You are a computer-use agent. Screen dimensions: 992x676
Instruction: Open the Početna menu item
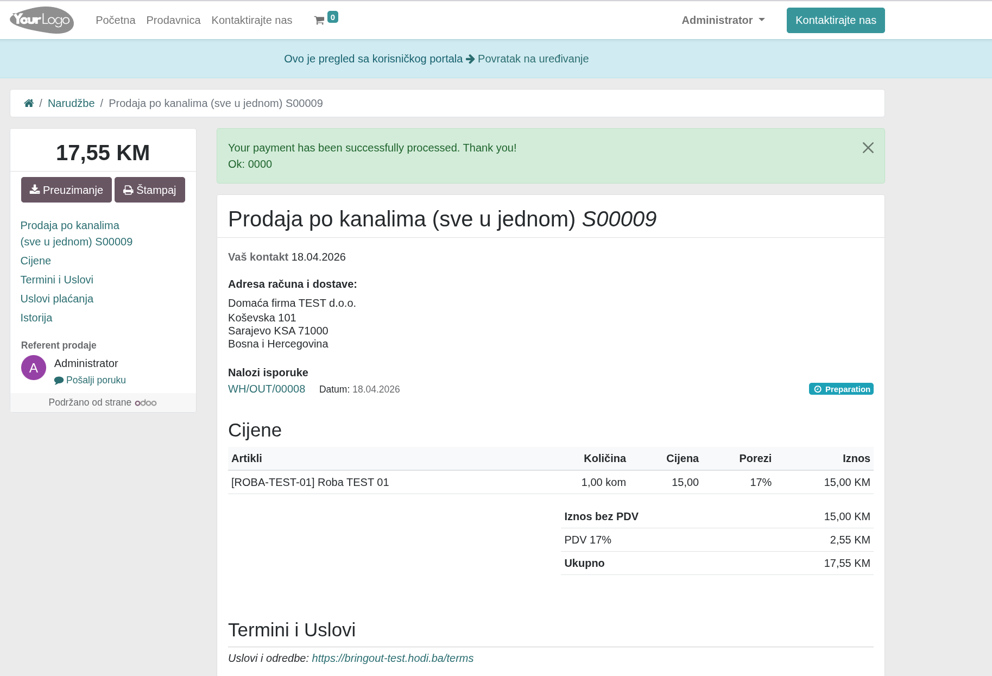coord(116,20)
